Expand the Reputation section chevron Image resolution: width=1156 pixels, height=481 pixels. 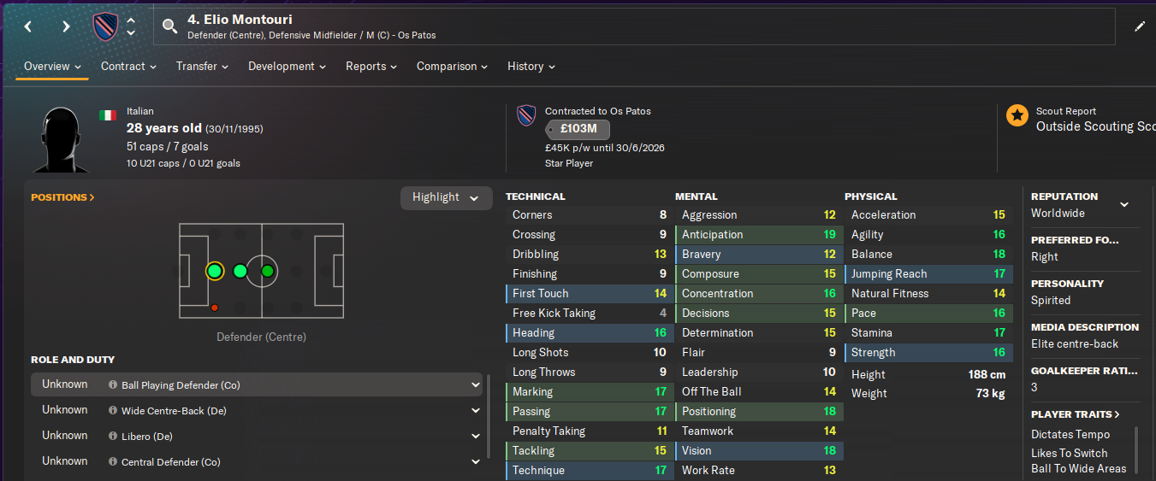1124,204
